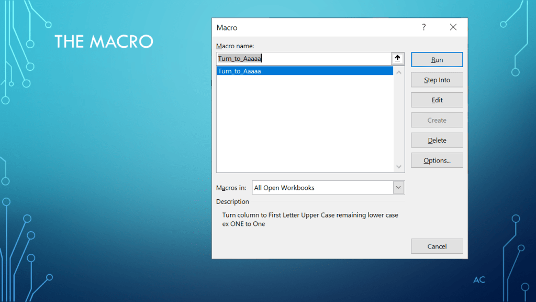Dismiss the dialog with Cancel

pyautogui.click(x=437, y=246)
